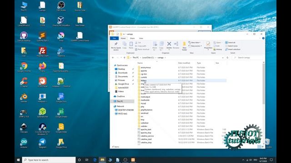Sort by Date modified column header

(x=184, y=63)
